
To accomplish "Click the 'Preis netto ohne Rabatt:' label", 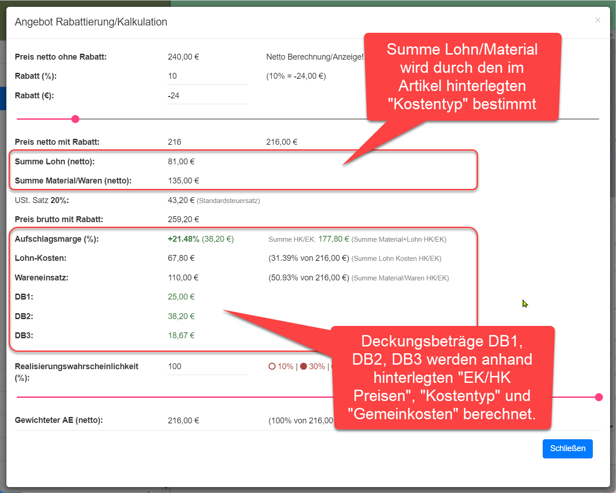I will (x=61, y=57).
